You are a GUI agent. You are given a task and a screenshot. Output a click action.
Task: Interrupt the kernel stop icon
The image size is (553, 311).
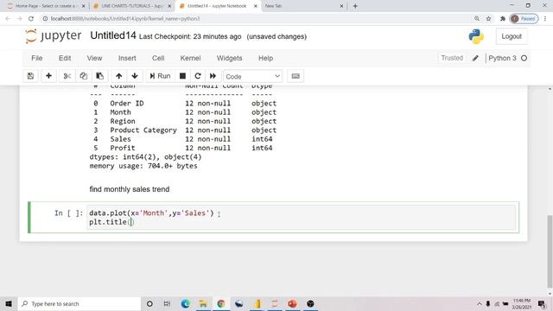pyautogui.click(x=182, y=76)
